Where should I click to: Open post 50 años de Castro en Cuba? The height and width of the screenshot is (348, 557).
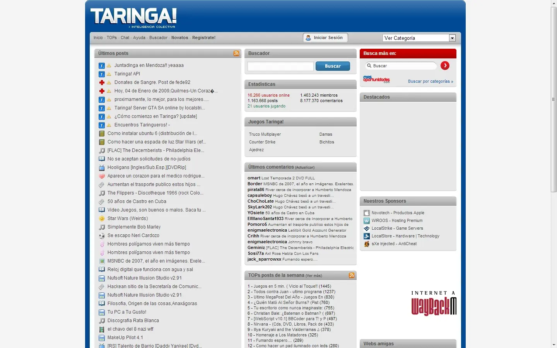(x=137, y=201)
